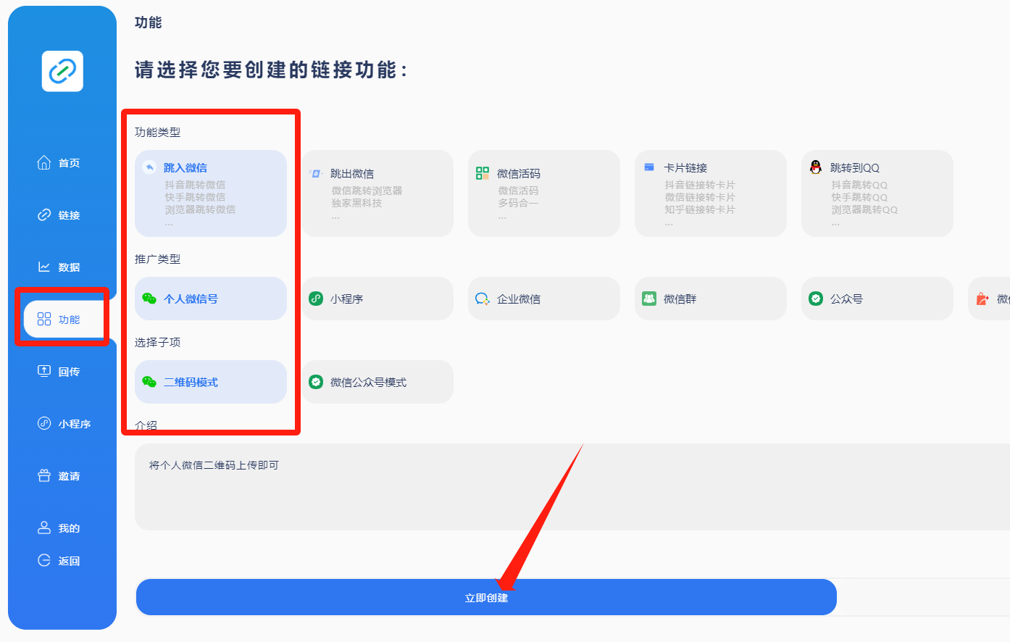Choose the 跳转到QQ function
Viewport: 1010px width, 642px height.
(x=877, y=193)
